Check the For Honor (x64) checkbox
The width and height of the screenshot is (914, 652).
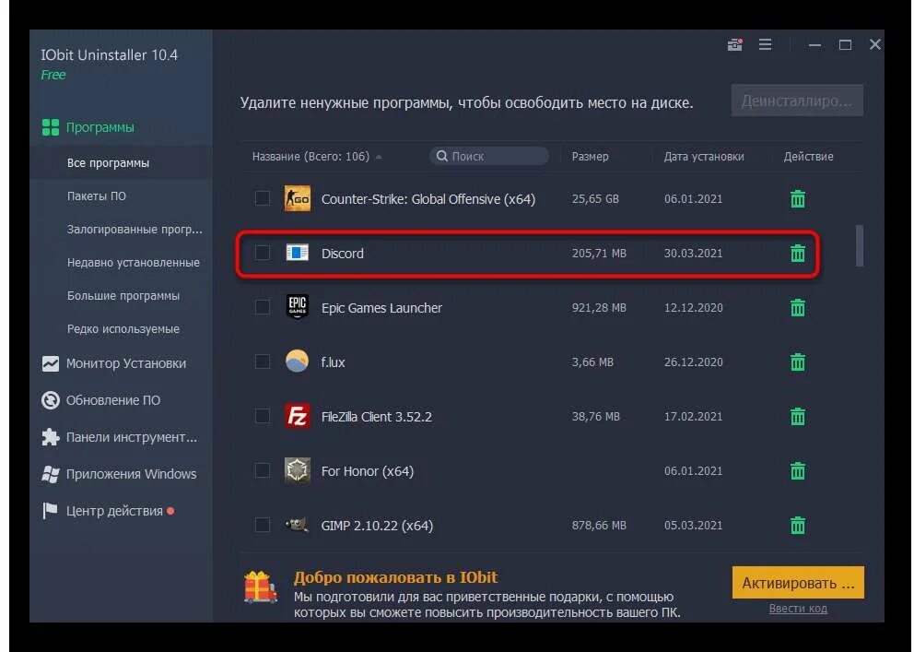263,470
